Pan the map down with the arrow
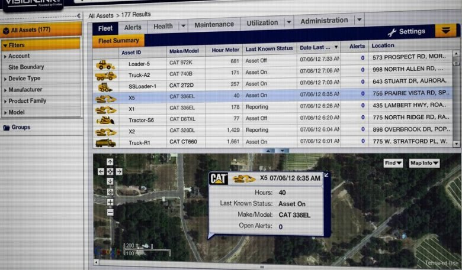 click(110, 181)
